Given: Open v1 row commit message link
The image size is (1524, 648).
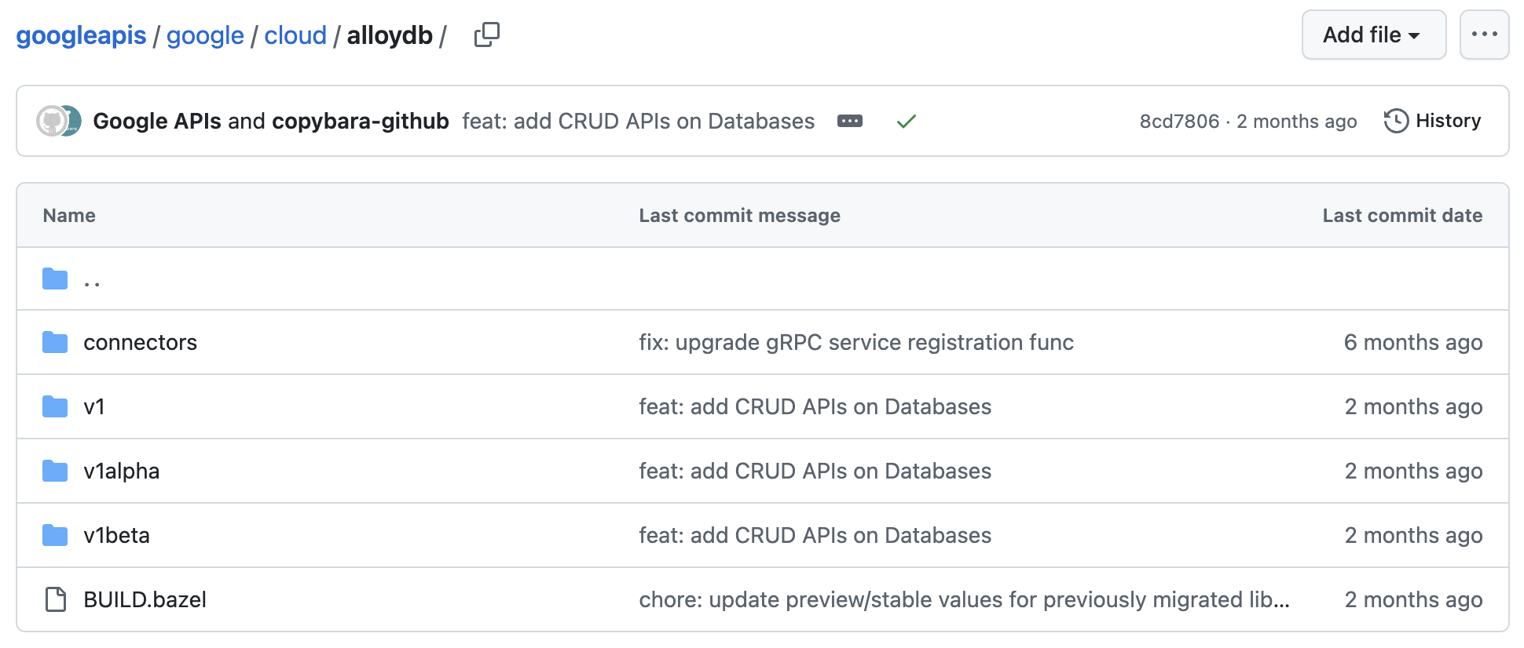Looking at the screenshot, I should (815, 407).
